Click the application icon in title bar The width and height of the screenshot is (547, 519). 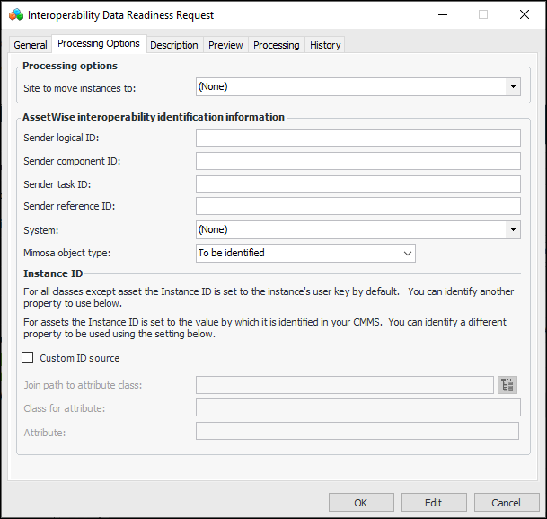15,15
